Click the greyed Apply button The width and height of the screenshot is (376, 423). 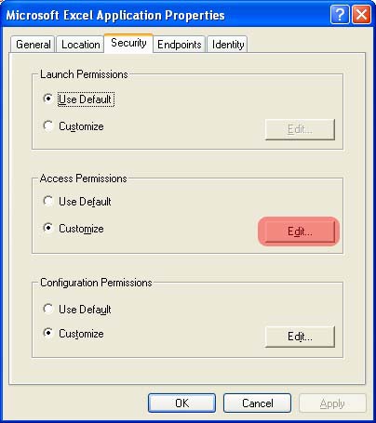point(332,403)
